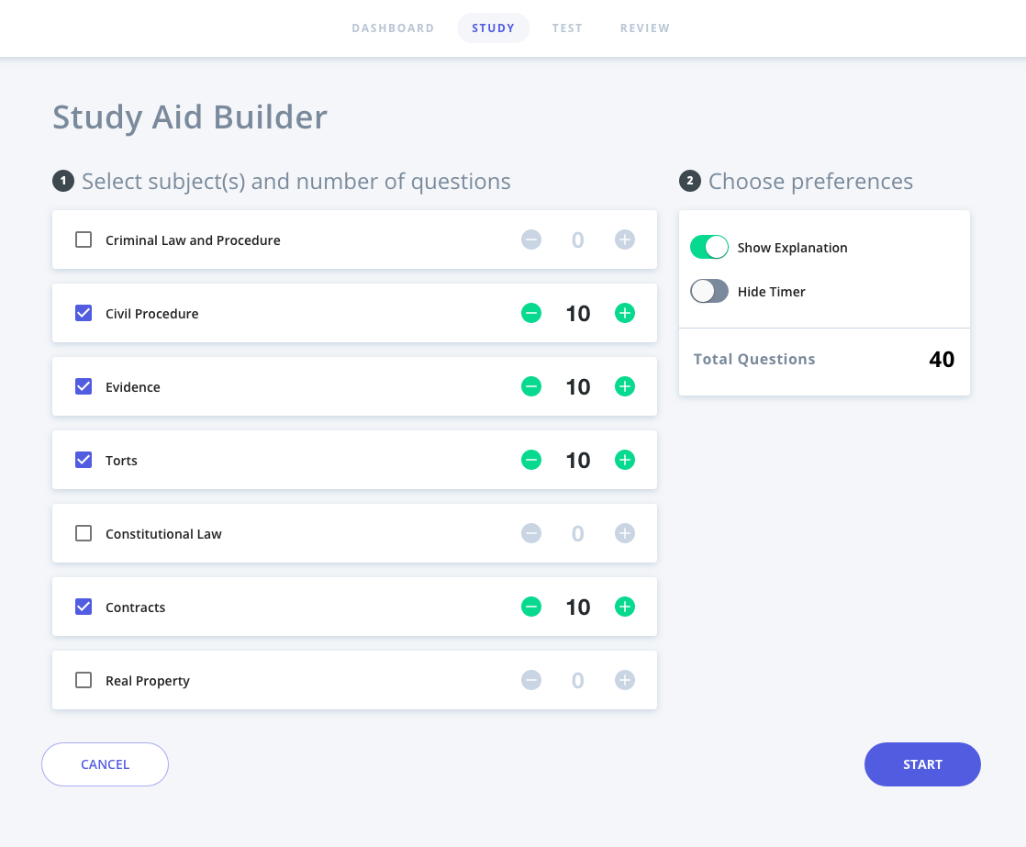
Task: Decrease Contracts question count
Action: click(x=531, y=607)
